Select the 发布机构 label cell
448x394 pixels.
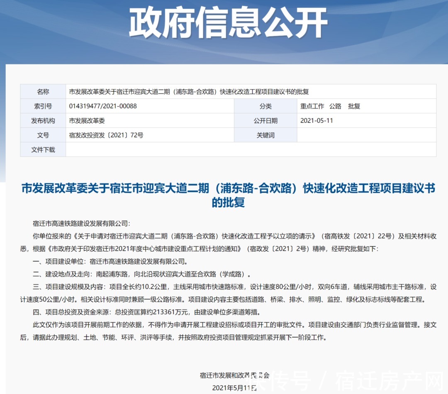(x=43, y=121)
